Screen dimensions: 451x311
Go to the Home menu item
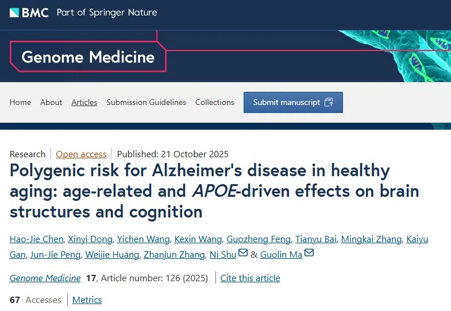pos(20,102)
